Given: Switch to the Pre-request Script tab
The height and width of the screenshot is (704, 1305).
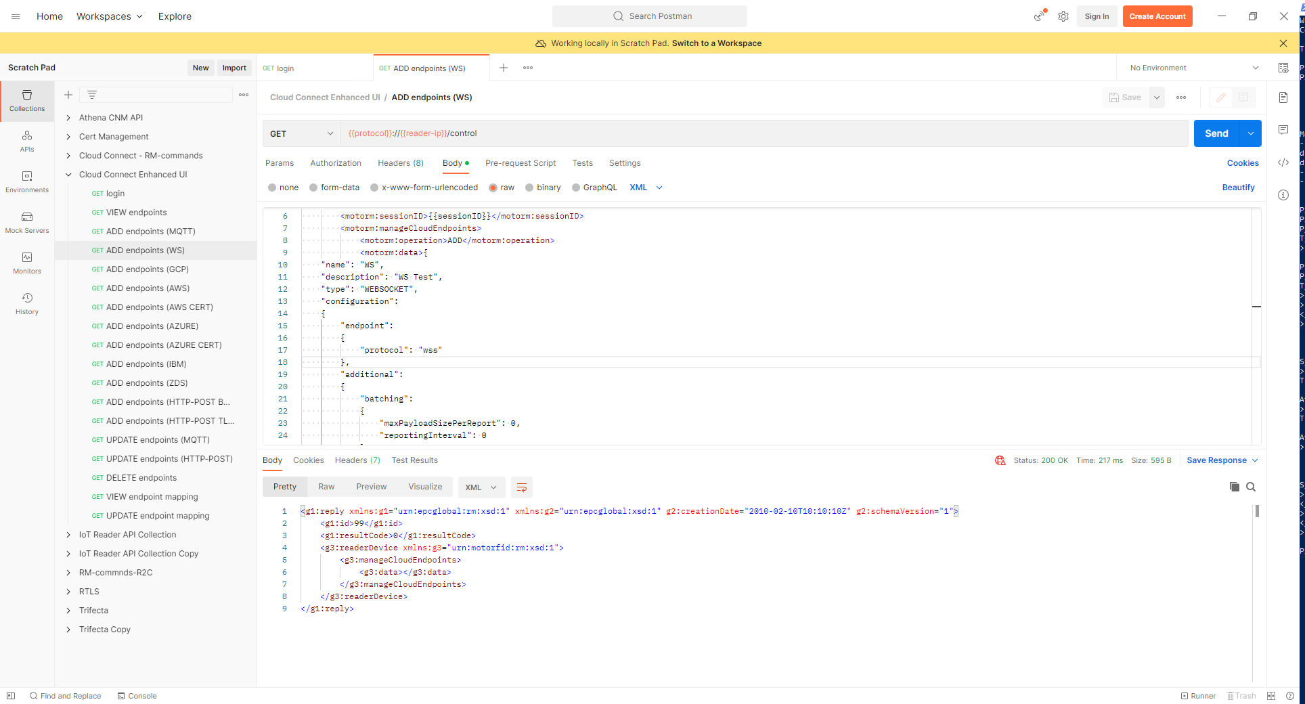Looking at the screenshot, I should click(521, 163).
